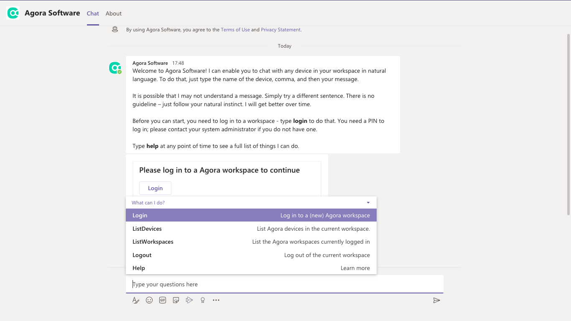Click the bold 'help' word in the welcome message
The width and height of the screenshot is (571, 321).
pyautogui.click(x=153, y=146)
